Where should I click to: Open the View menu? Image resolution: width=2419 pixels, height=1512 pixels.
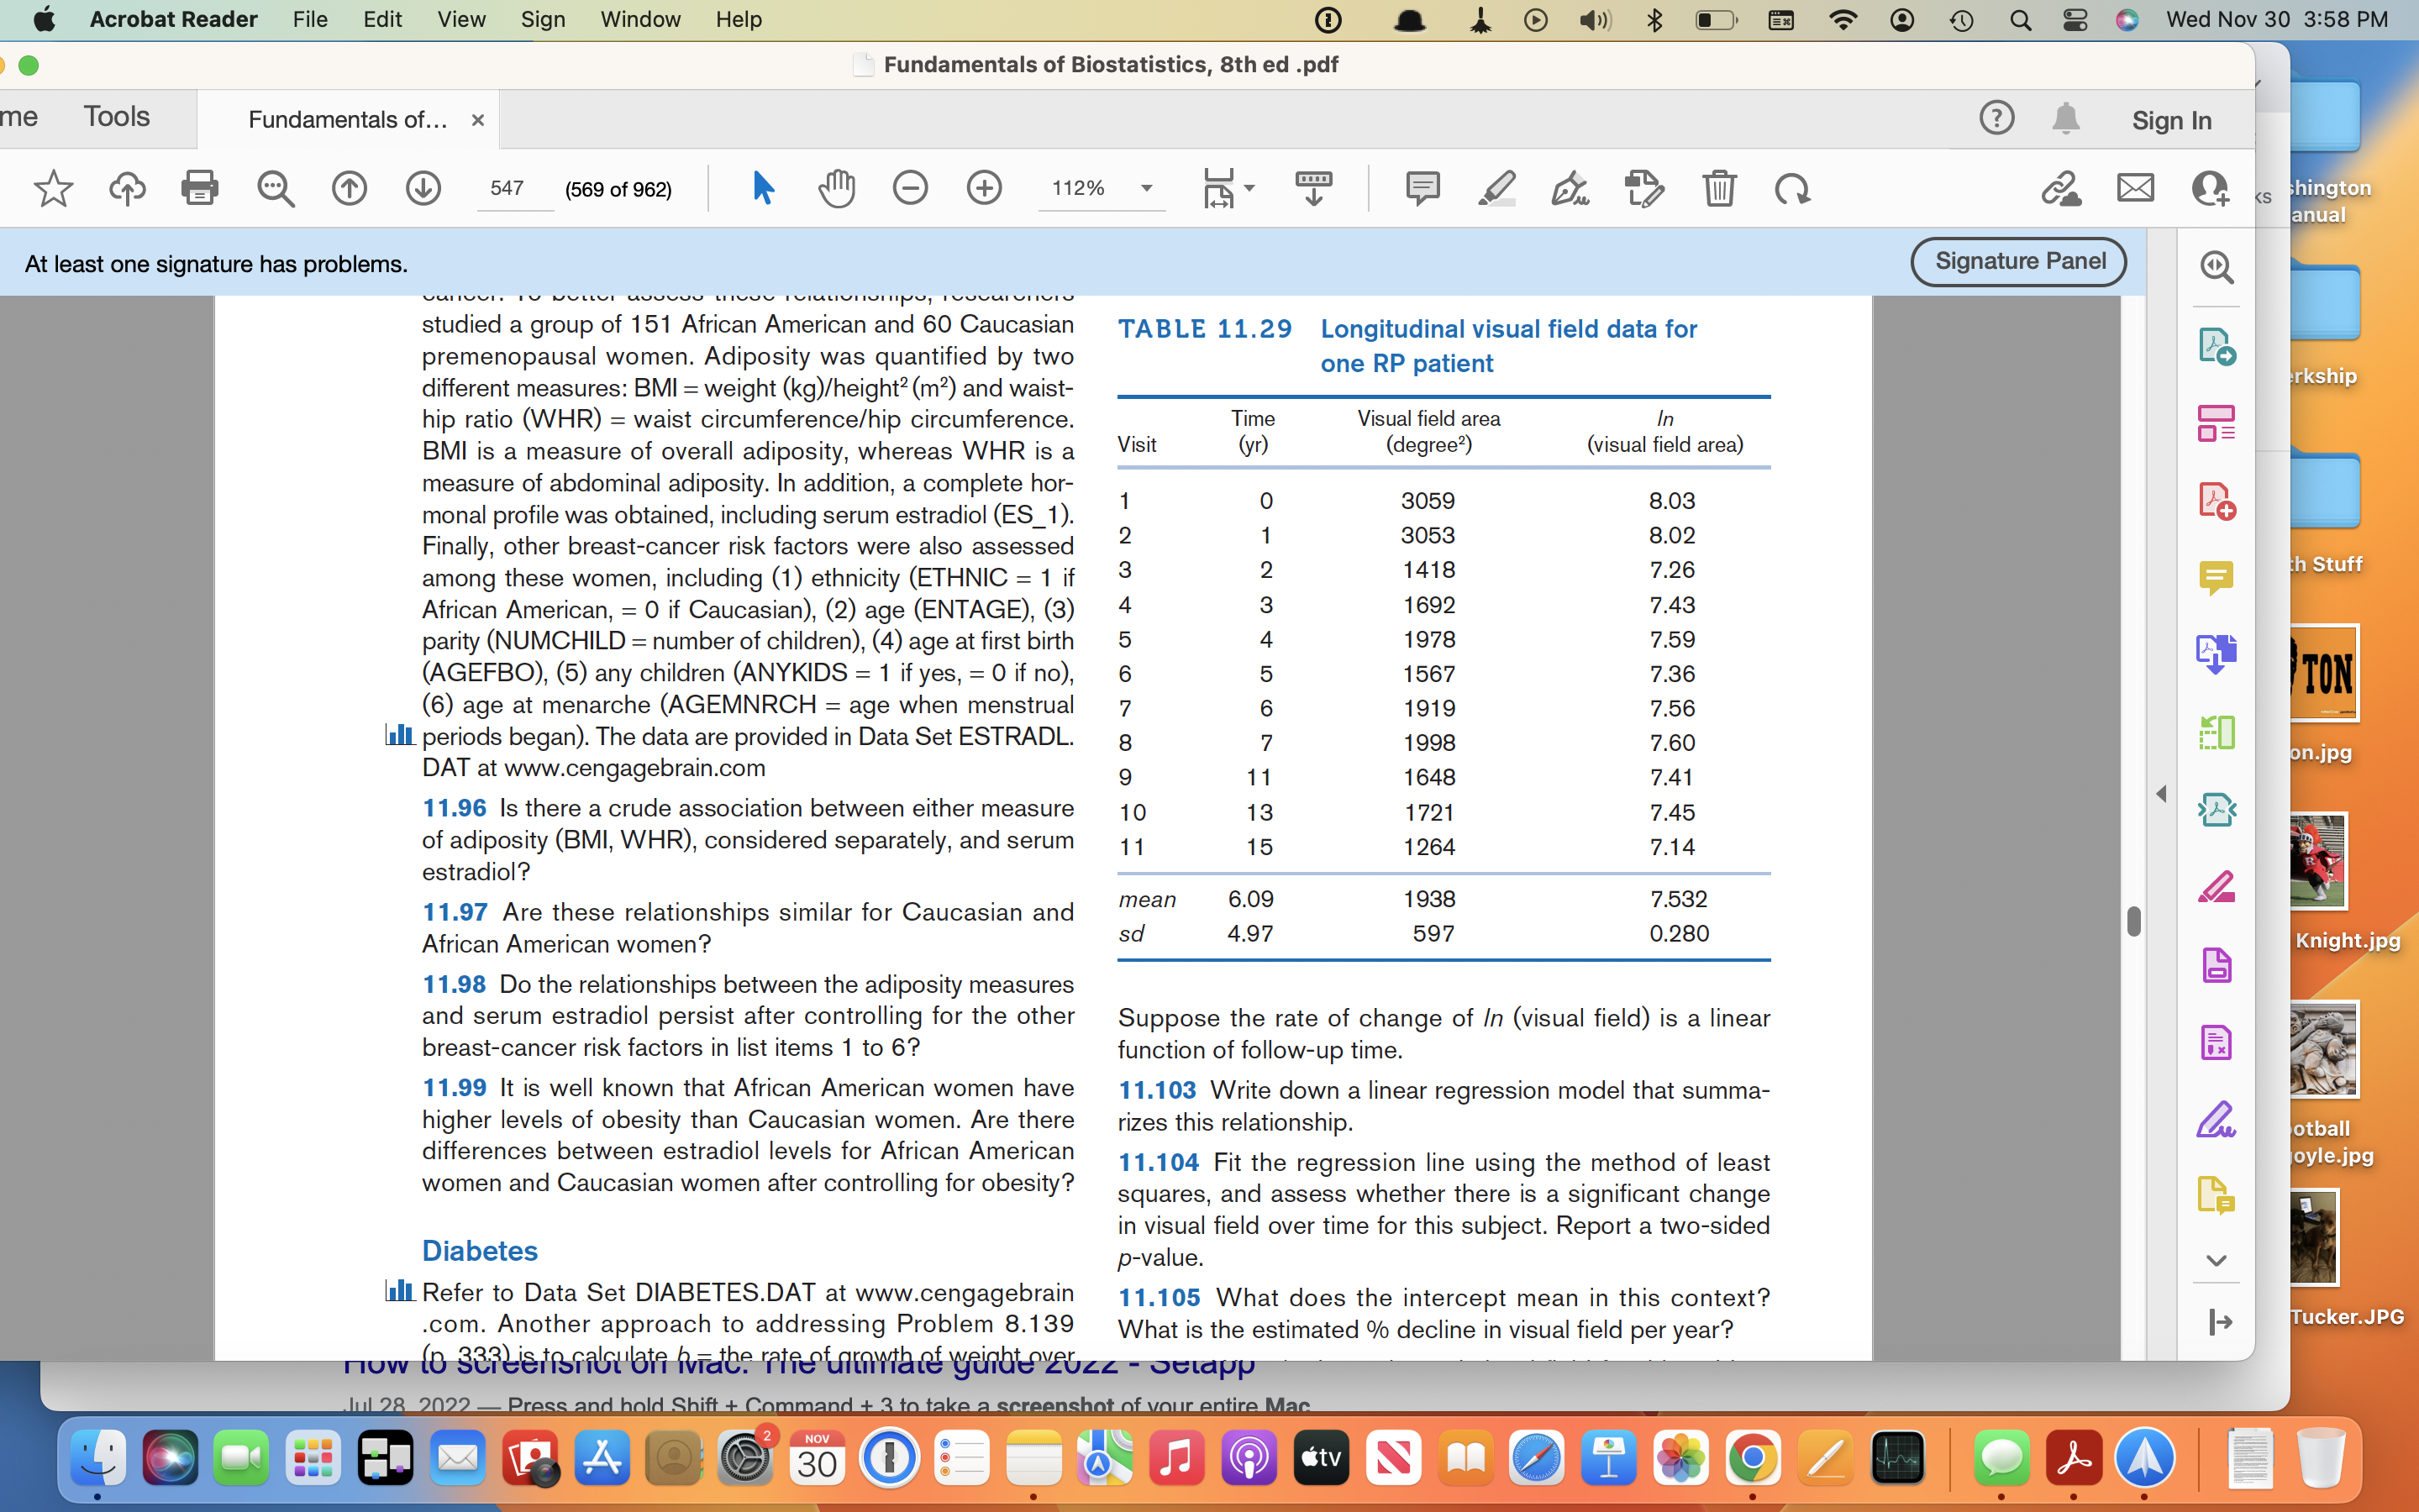pos(459,19)
